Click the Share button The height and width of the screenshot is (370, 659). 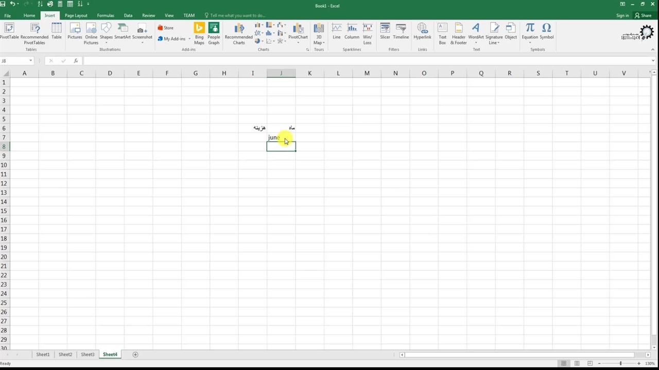pos(644,15)
